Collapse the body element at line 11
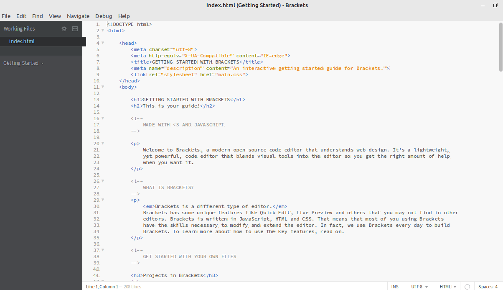Screen dimensions: 503x290 pos(103,87)
